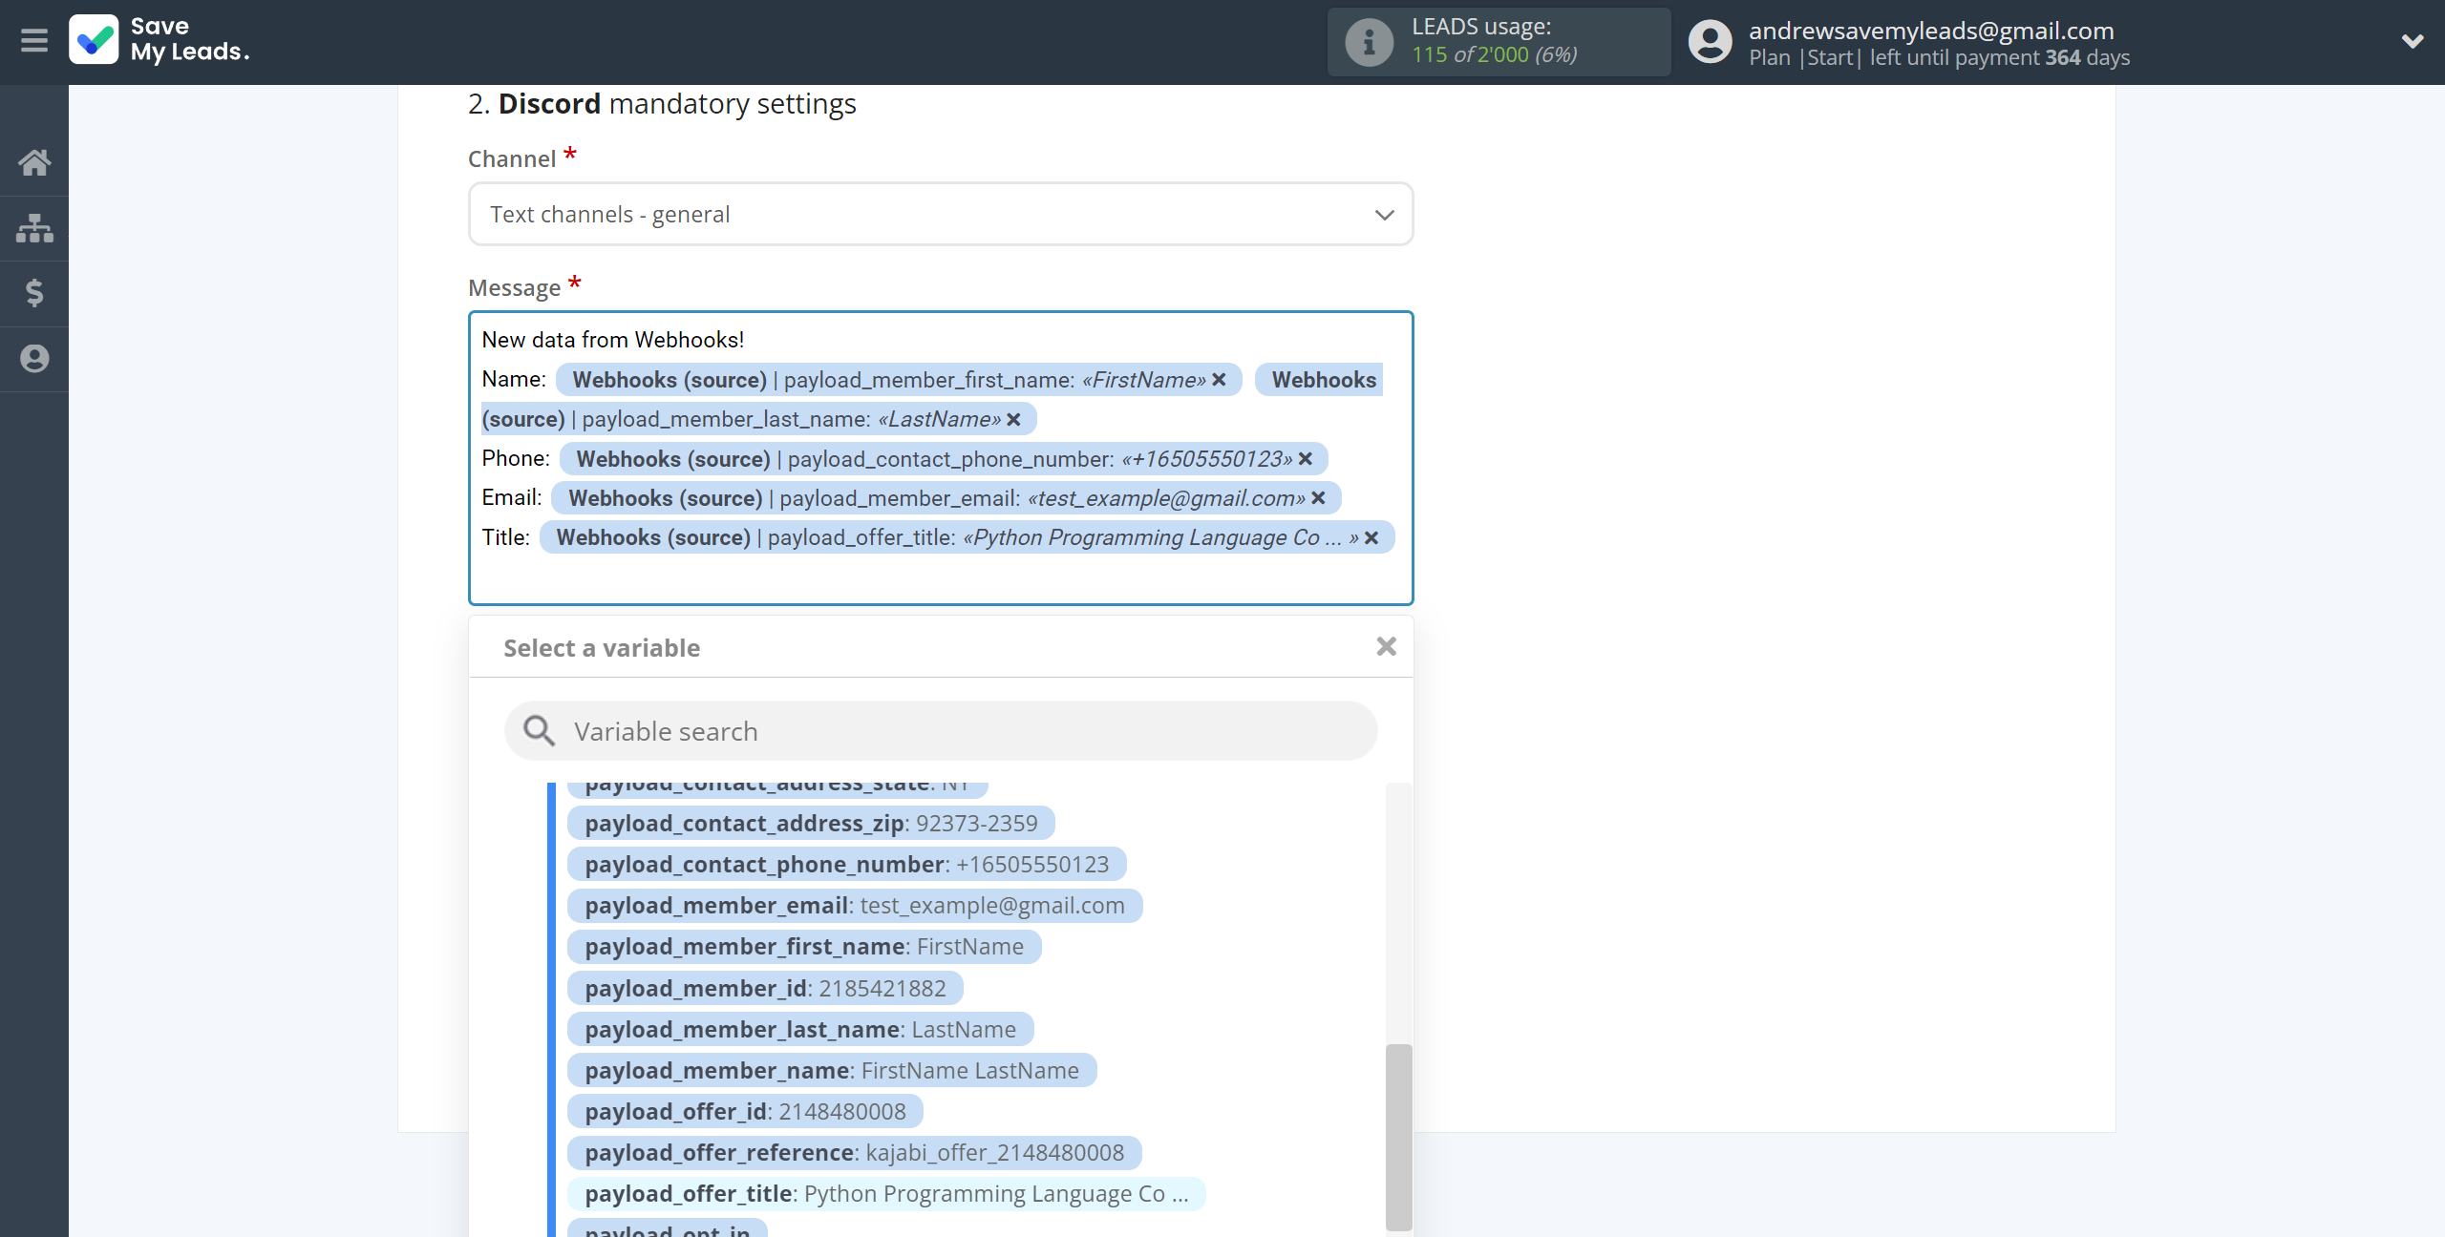
Task: Click the LEADS usage info icon
Action: [1369, 42]
